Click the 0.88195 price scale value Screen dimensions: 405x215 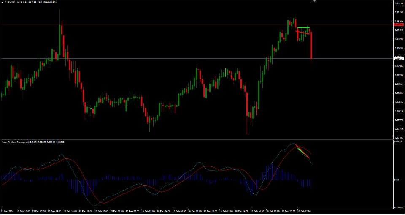pyautogui.click(x=399, y=12)
